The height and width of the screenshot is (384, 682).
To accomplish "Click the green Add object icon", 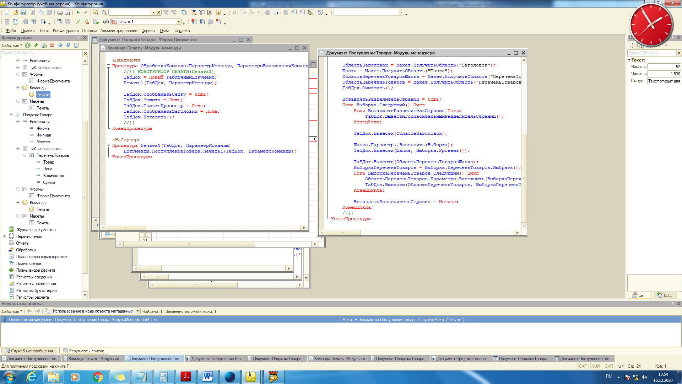I will 28,45.
